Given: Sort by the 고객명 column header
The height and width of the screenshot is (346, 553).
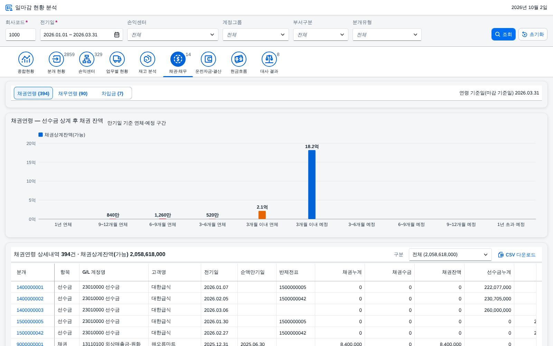Looking at the screenshot, I should pos(175,272).
